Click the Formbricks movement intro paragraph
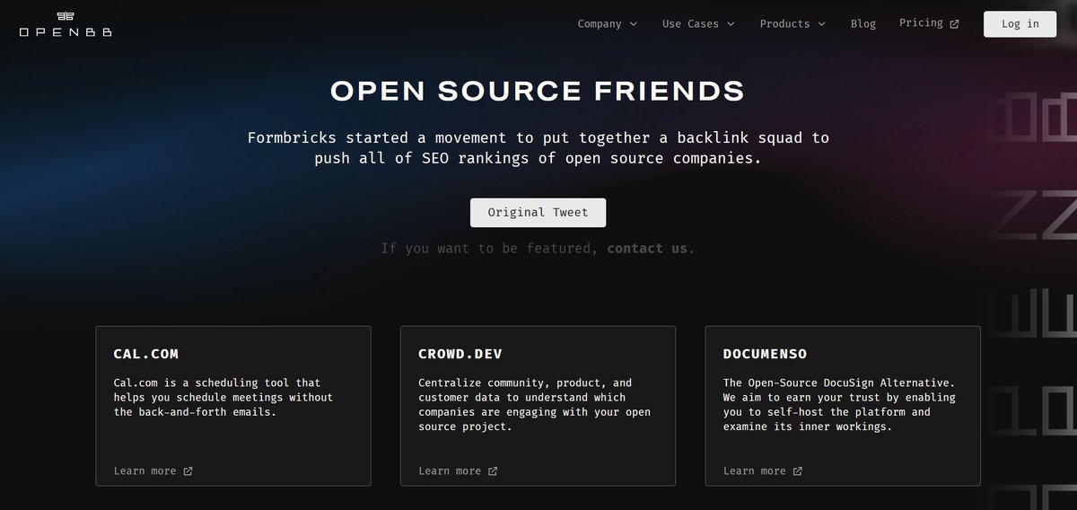Viewport: 1077px width, 510px height. pyautogui.click(x=538, y=148)
